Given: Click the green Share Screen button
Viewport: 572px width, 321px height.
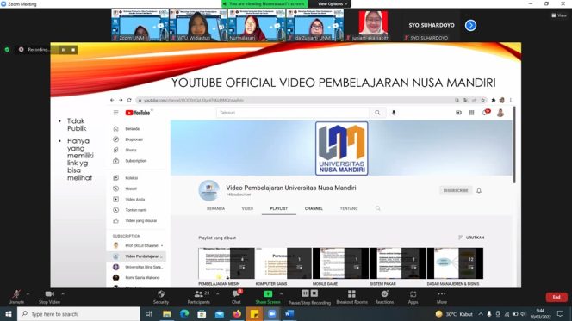Looking at the screenshot, I should coord(268,297).
